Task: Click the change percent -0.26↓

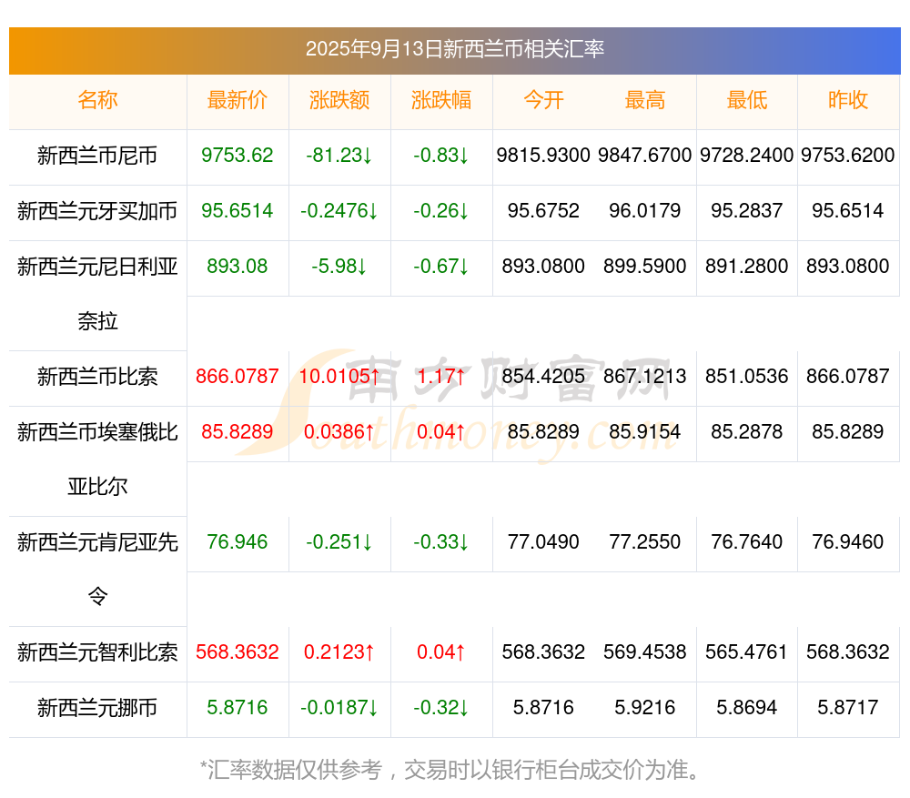Action: tap(441, 211)
